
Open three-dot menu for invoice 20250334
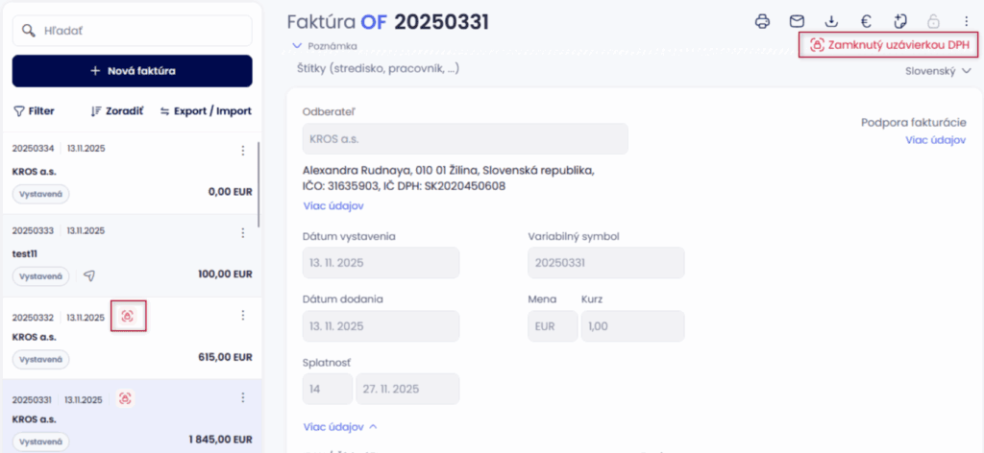243,150
